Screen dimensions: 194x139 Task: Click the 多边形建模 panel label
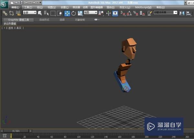(x=10, y=24)
